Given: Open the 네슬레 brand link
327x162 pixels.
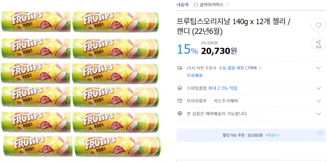Looking at the screenshot, I should (x=182, y=4).
